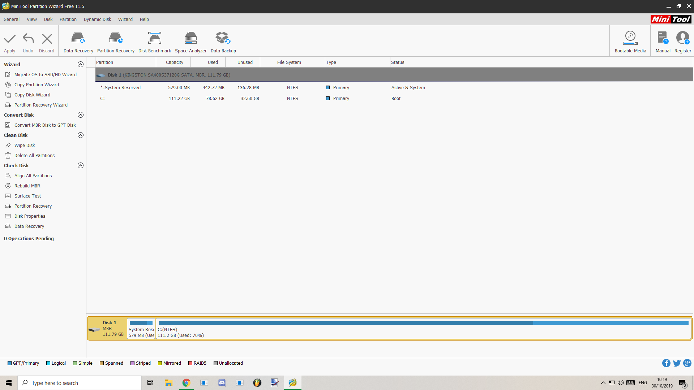Select System Reserved block in disk map

[x=141, y=329]
